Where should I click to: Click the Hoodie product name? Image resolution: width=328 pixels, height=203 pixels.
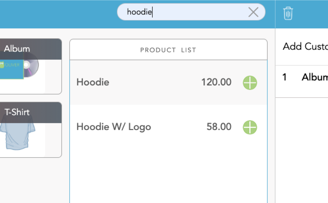(93, 82)
